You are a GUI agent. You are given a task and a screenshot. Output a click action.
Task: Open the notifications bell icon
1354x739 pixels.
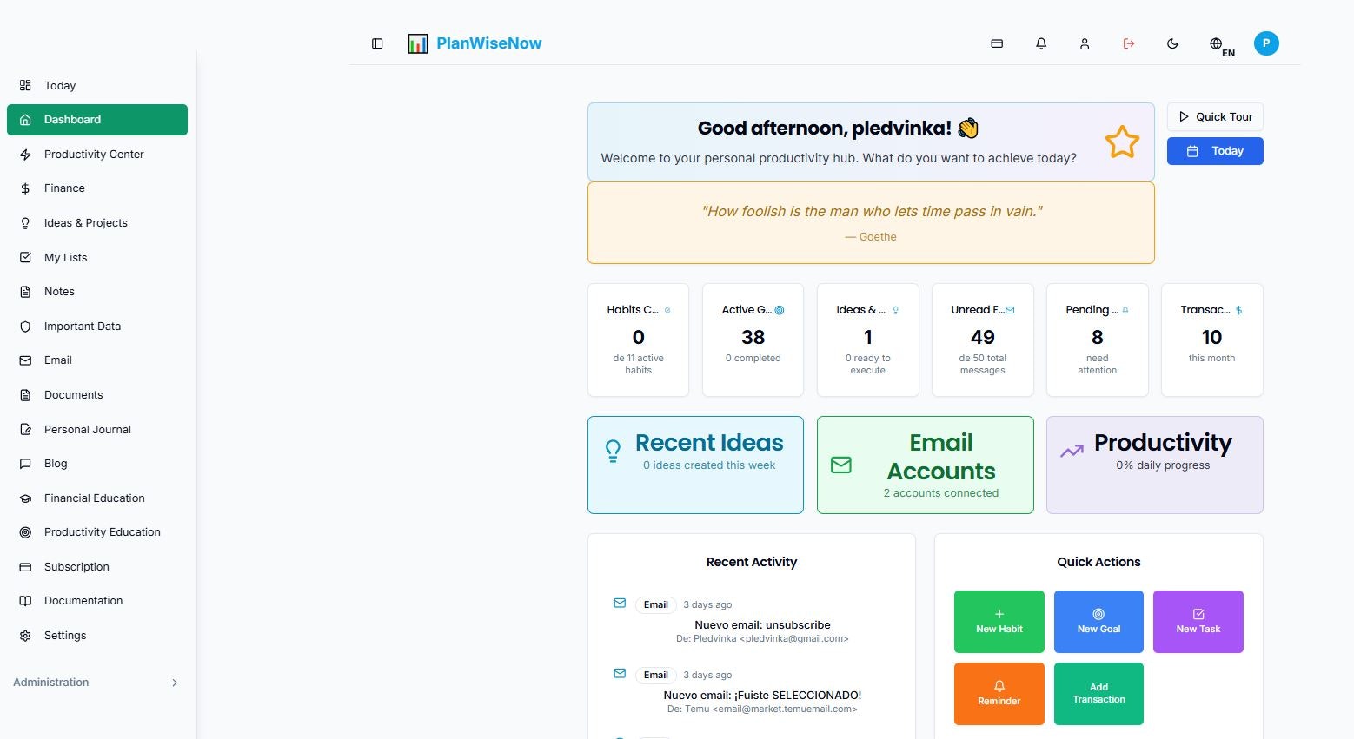pyautogui.click(x=1040, y=43)
